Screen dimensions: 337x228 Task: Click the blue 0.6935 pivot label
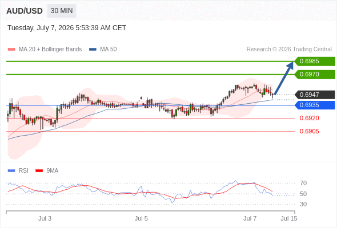tap(315, 105)
